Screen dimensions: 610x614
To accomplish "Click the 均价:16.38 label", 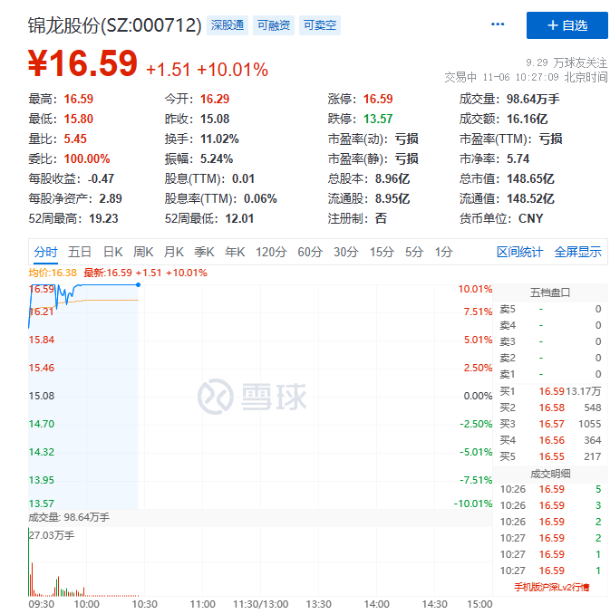I will coord(53,273).
